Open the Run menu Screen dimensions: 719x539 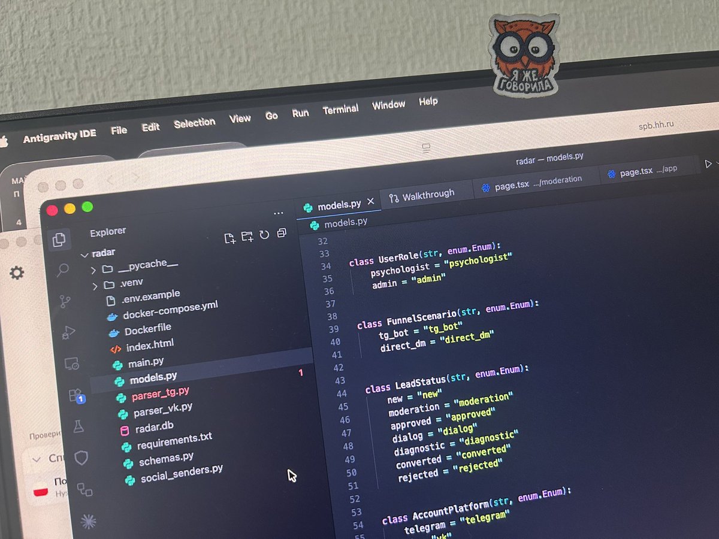point(301,113)
